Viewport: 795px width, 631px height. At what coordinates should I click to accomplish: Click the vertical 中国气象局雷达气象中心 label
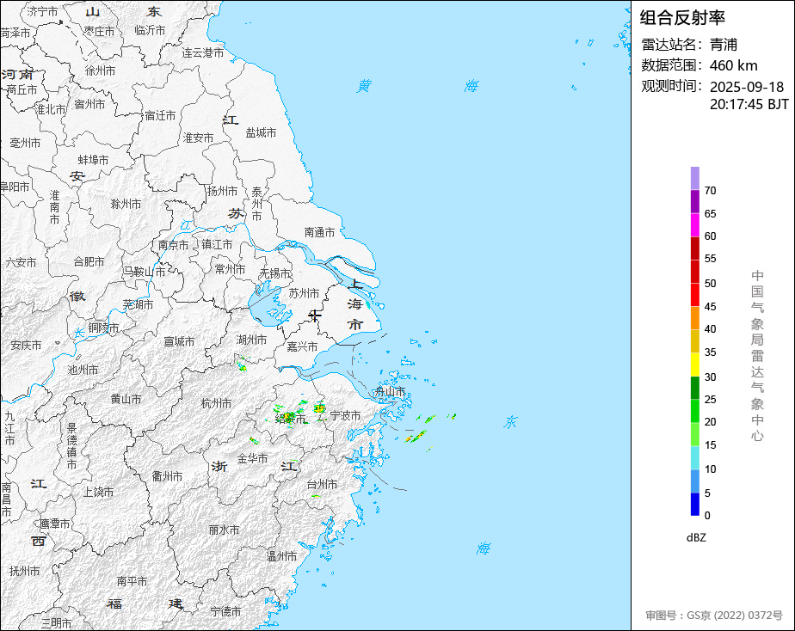click(757, 356)
